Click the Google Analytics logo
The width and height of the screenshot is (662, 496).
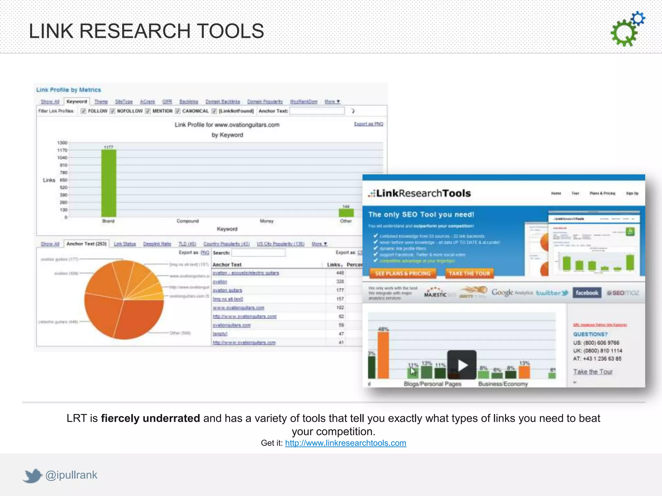(x=512, y=292)
